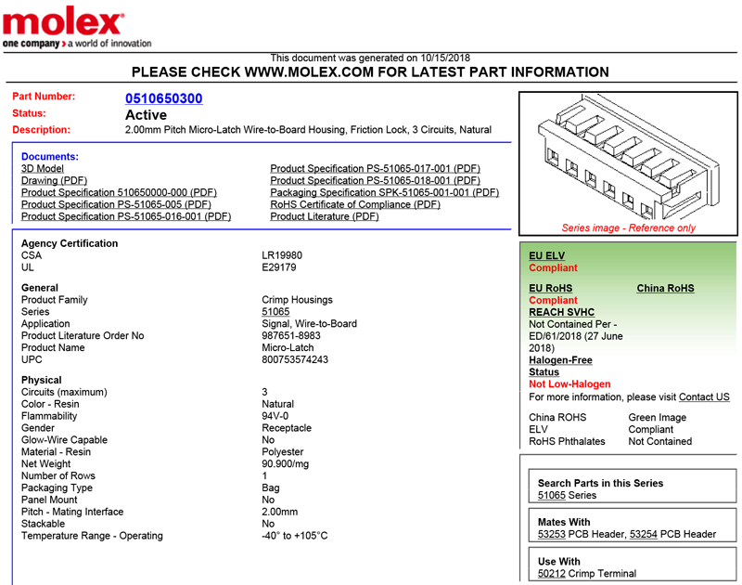
Task: Open the 3D Model document
Action: (43, 169)
